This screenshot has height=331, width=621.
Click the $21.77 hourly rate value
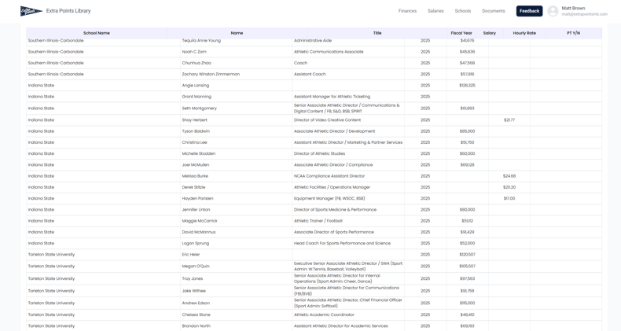click(x=509, y=120)
